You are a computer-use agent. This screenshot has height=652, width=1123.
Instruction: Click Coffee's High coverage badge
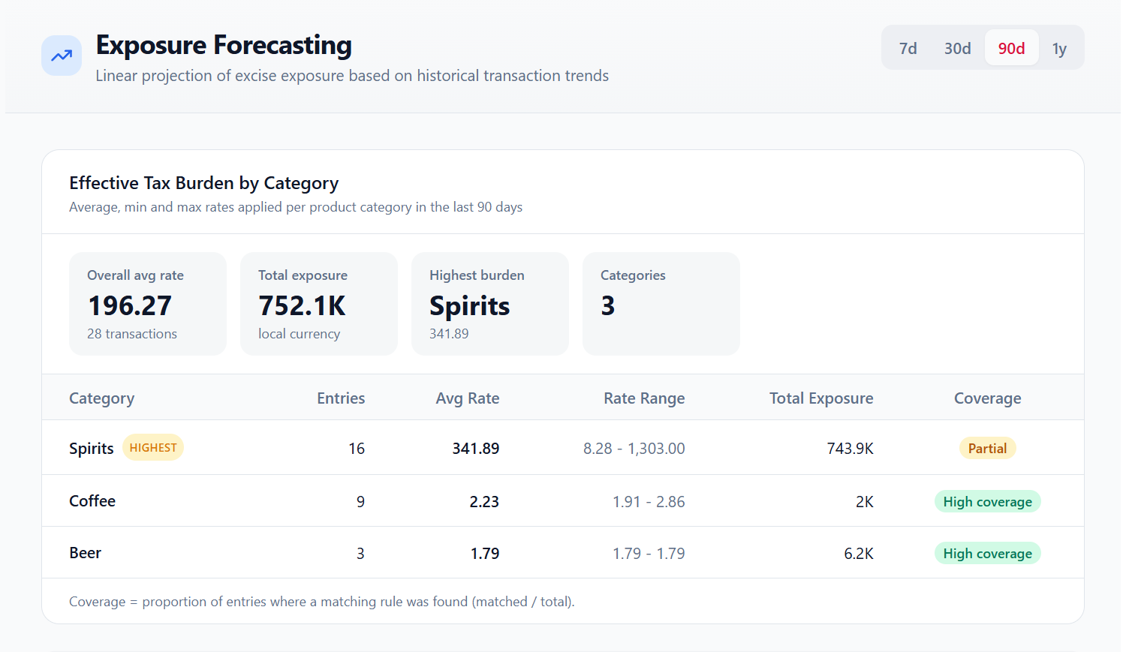coord(987,502)
